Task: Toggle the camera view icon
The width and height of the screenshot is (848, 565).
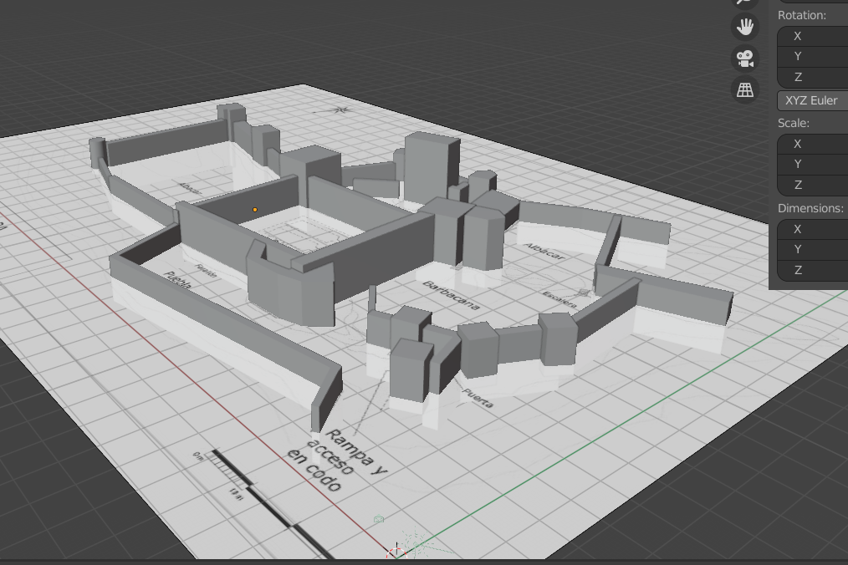Action: [x=745, y=59]
